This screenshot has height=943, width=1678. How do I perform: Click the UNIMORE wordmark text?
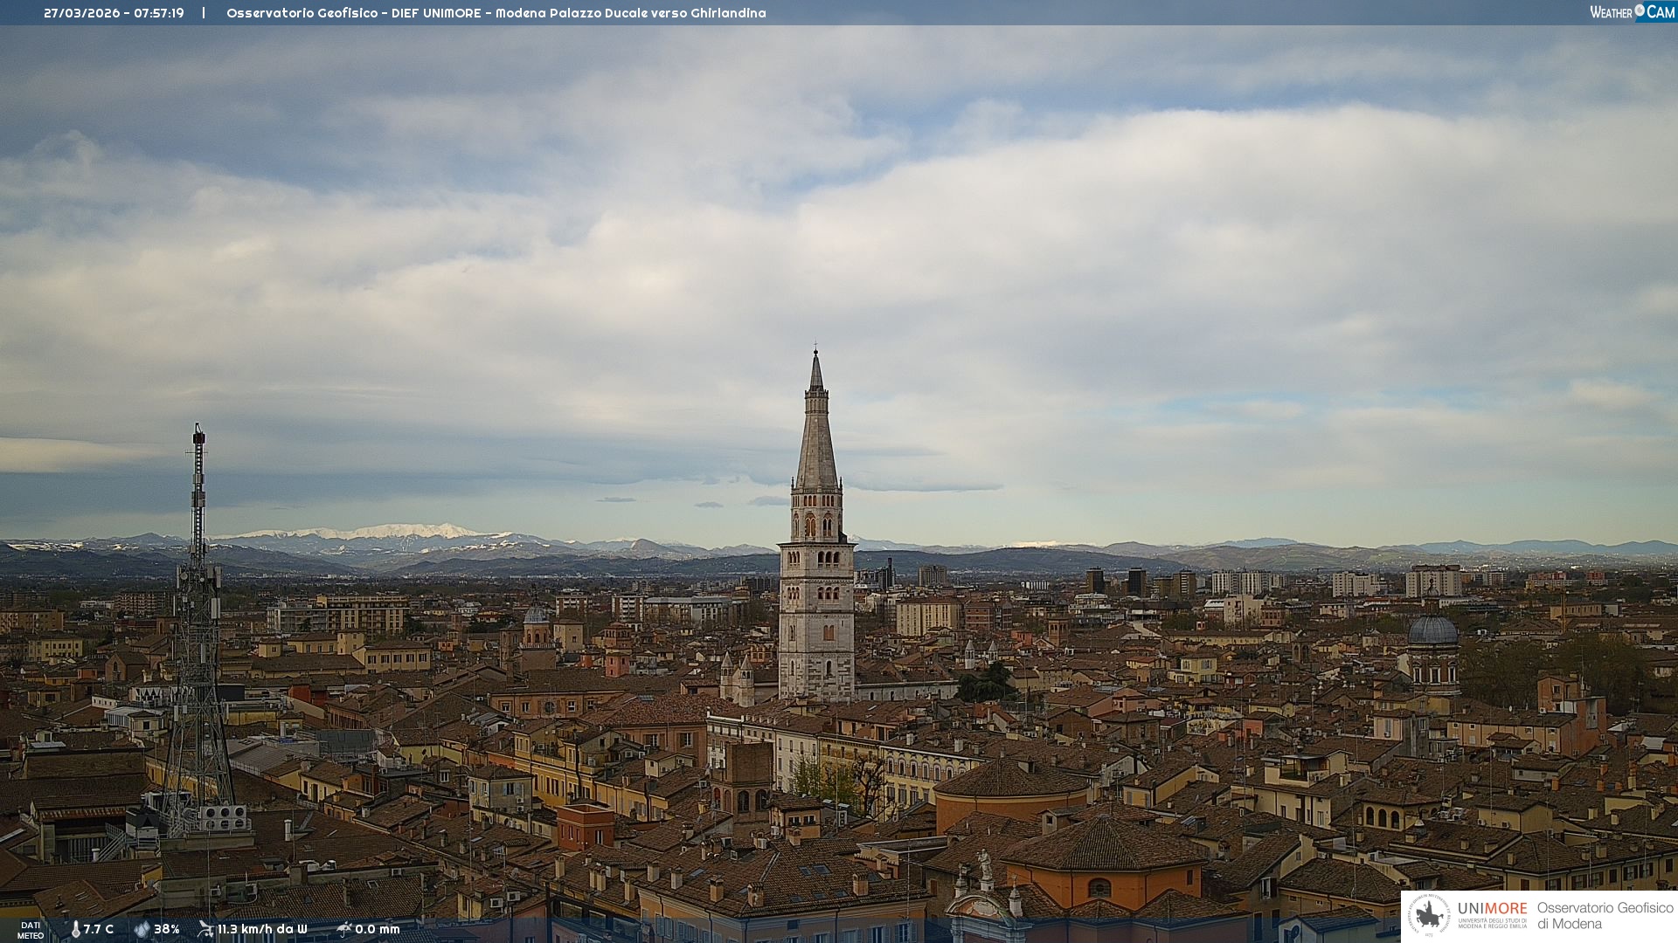(x=1492, y=908)
